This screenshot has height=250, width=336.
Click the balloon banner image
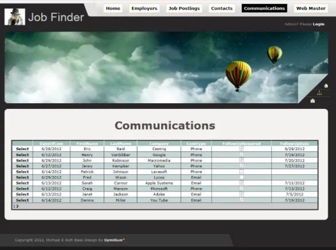[x=167, y=68]
